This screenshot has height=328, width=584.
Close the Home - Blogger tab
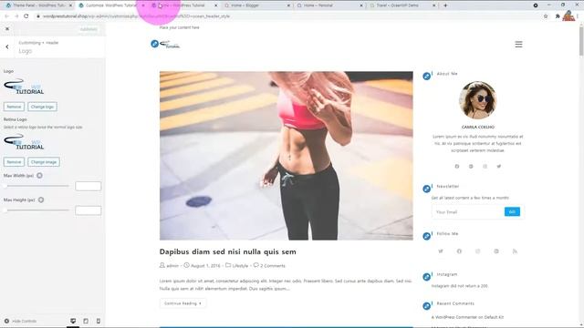click(x=288, y=5)
